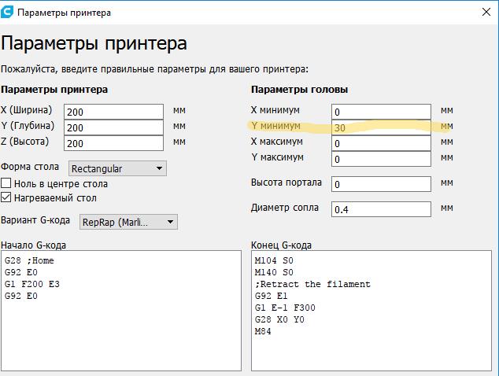This screenshot has height=376, width=499.
Task: Select the 'X максимум' input field
Action: pyautogui.click(x=380, y=143)
